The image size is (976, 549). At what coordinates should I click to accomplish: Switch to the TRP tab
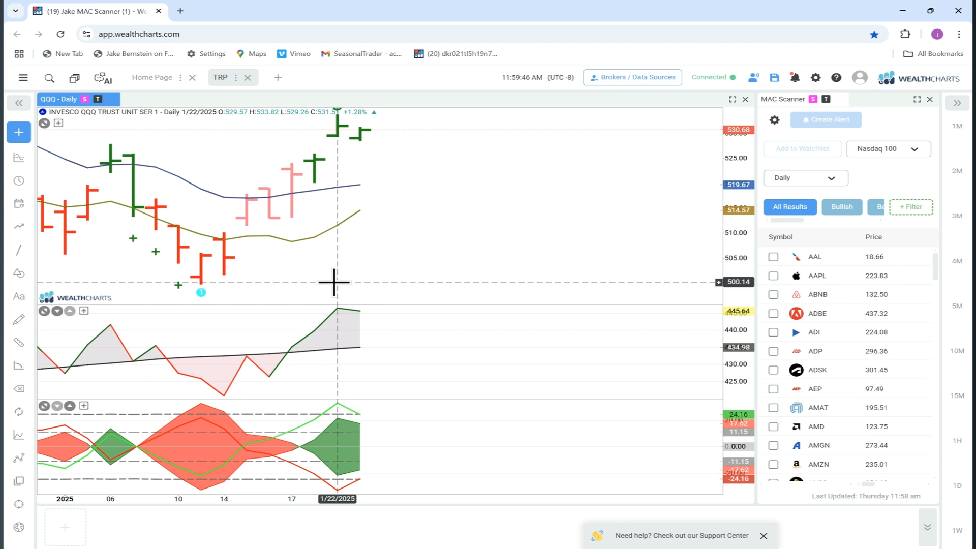pyautogui.click(x=220, y=77)
